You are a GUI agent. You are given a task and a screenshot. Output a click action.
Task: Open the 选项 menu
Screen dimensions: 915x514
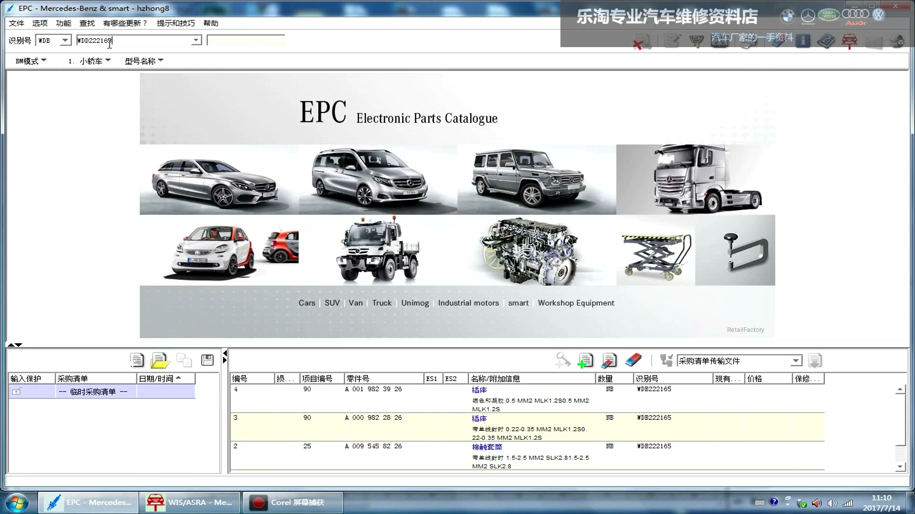pyautogui.click(x=40, y=23)
